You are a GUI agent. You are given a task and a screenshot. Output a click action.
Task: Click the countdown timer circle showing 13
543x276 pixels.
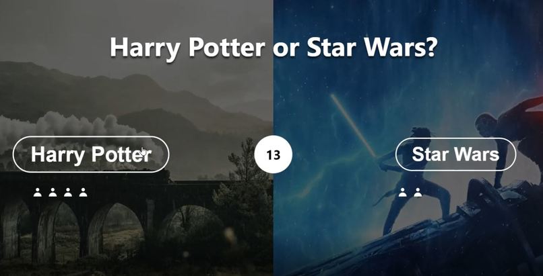coord(274,154)
